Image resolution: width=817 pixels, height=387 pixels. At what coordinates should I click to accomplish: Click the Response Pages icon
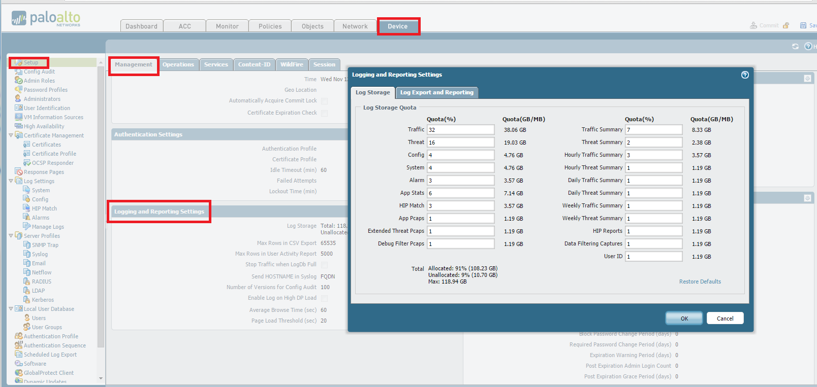pos(19,172)
